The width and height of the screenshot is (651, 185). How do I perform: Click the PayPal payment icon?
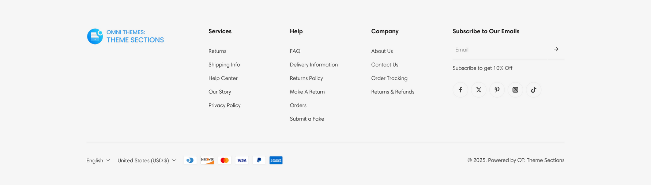(259, 160)
